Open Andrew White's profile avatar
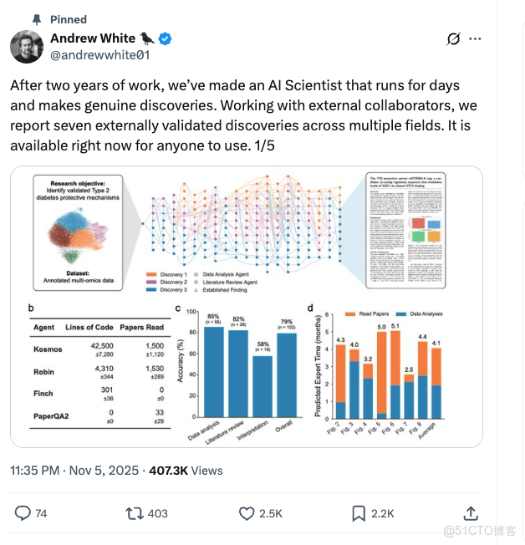The height and width of the screenshot is (545, 525). click(27, 47)
